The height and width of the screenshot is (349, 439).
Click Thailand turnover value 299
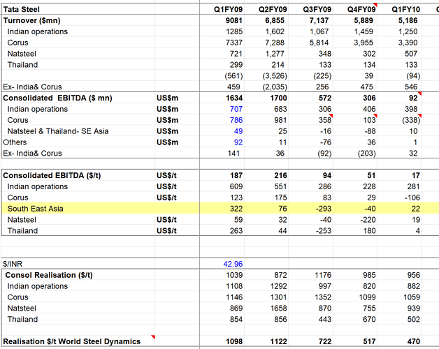(x=236, y=65)
